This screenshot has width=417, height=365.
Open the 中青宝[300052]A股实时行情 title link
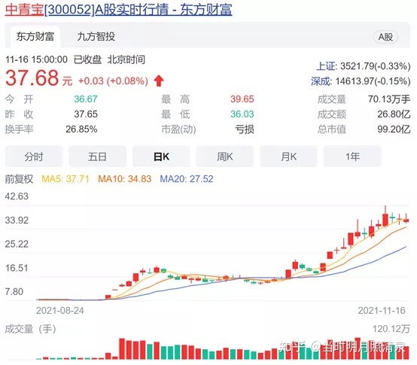pyautogui.click(x=119, y=10)
